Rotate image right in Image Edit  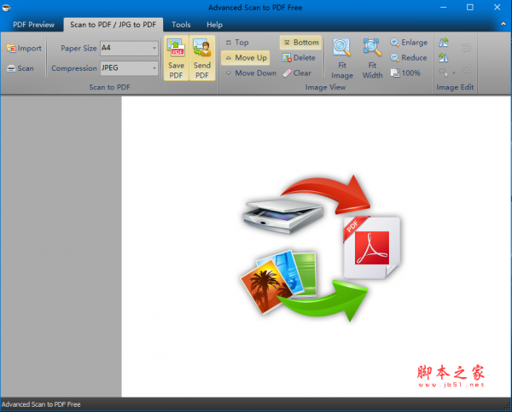point(443,58)
